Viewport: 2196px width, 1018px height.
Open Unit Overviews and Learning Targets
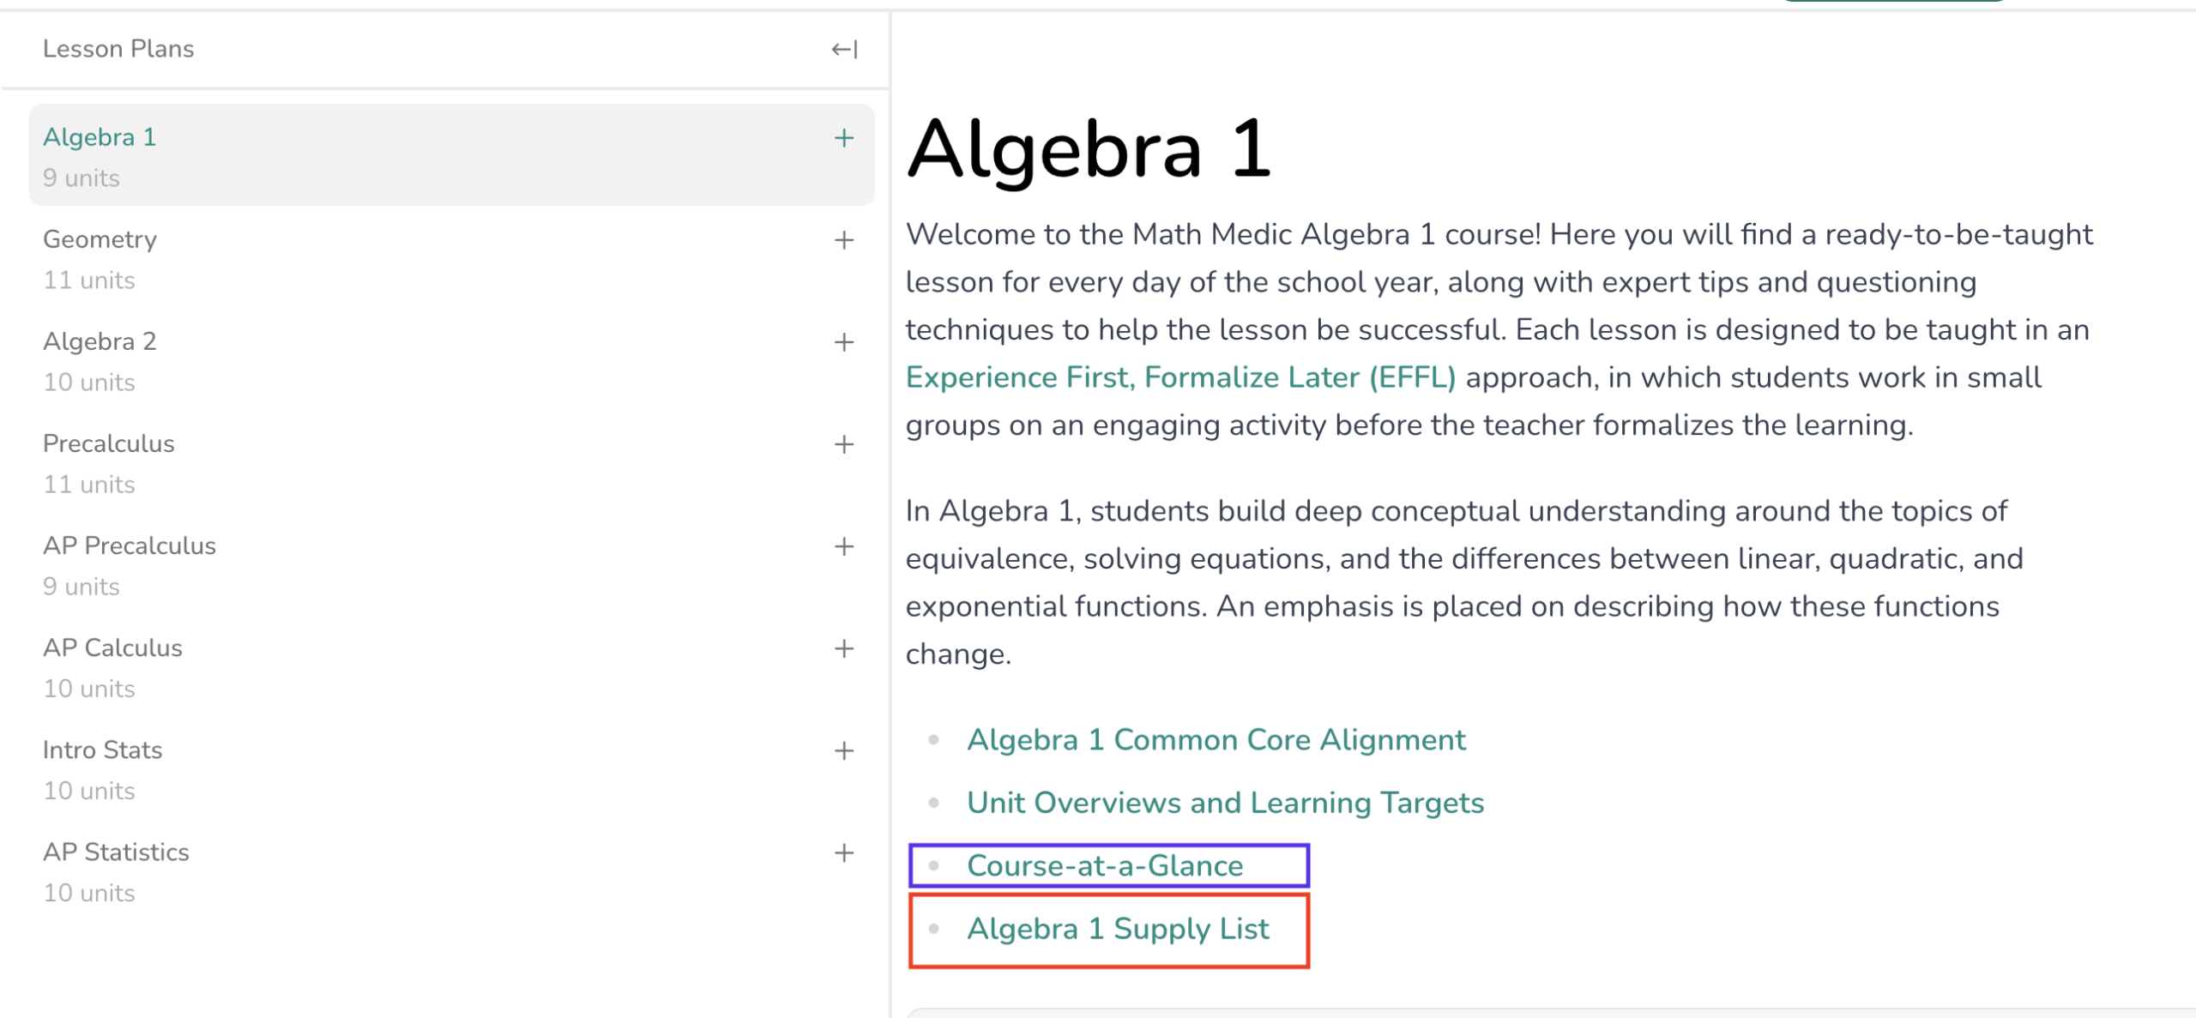[1225, 803]
